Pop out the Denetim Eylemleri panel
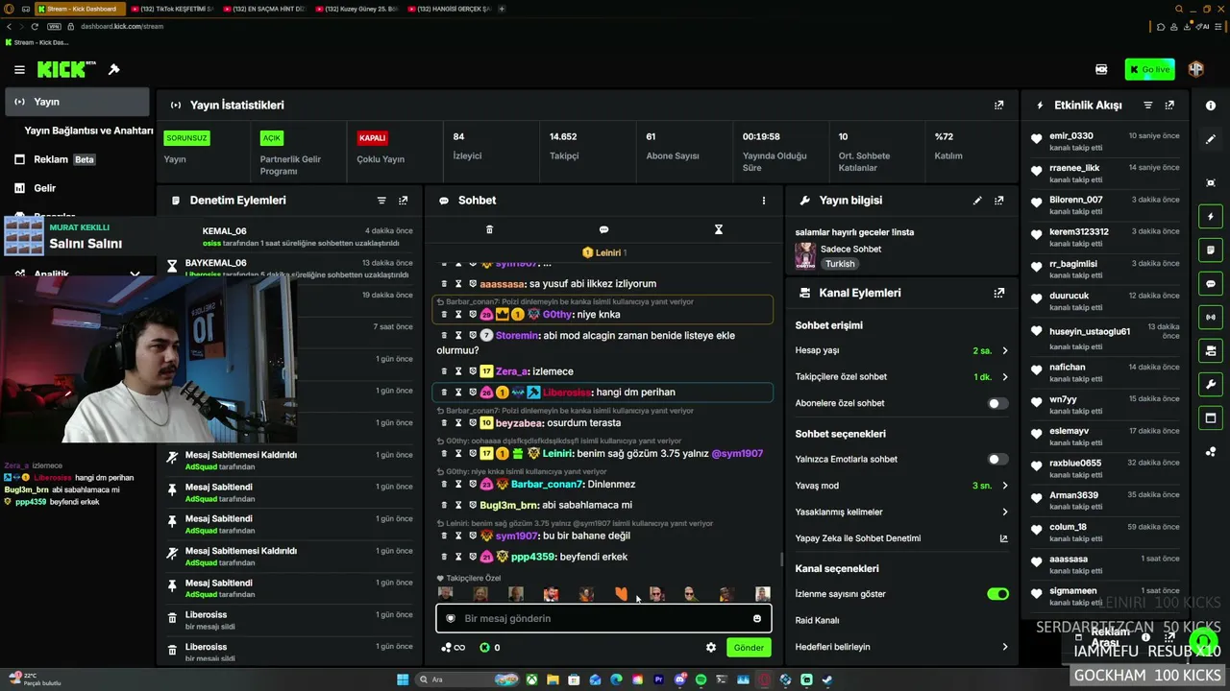This screenshot has height=691, width=1230. [403, 201]
